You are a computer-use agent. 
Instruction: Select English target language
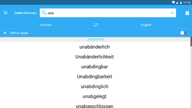(146, 25)
